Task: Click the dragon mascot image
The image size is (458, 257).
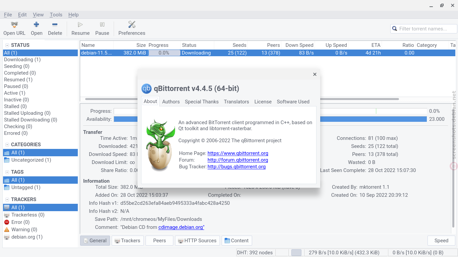Action: [x=160, y=145]
